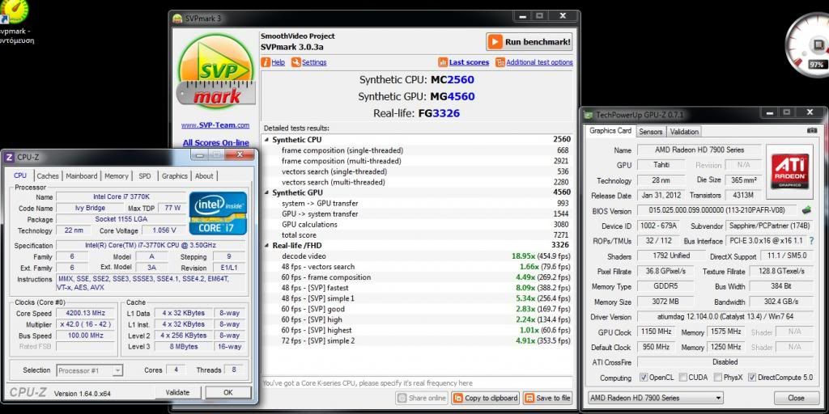Click the SVPmark title bar icon
829x414 pixels.
[x=177, y=19]
